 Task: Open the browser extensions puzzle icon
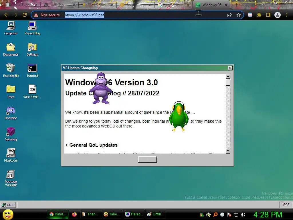(x=259, y=15)
